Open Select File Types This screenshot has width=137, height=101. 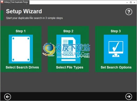(70, 67)
